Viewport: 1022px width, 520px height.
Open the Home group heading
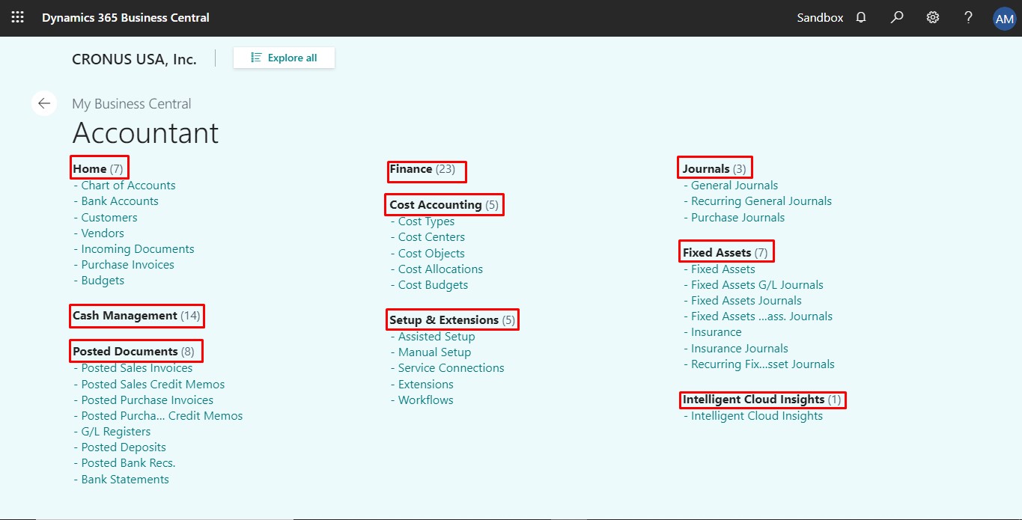(99, 168)
